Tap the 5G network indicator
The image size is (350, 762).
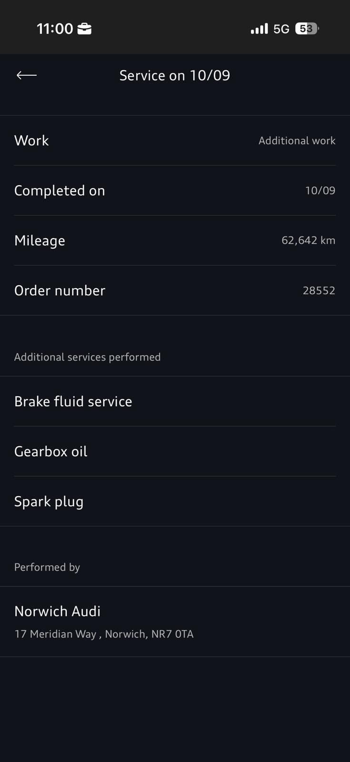(x=281, y=29)
